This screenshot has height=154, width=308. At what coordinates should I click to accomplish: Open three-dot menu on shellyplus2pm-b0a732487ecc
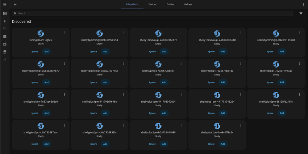[64, 125]
